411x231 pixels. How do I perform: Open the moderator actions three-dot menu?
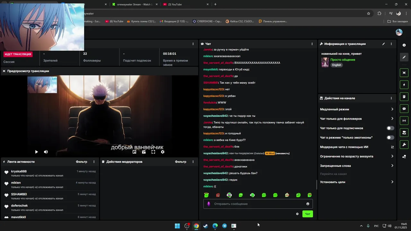coord(193,162)
